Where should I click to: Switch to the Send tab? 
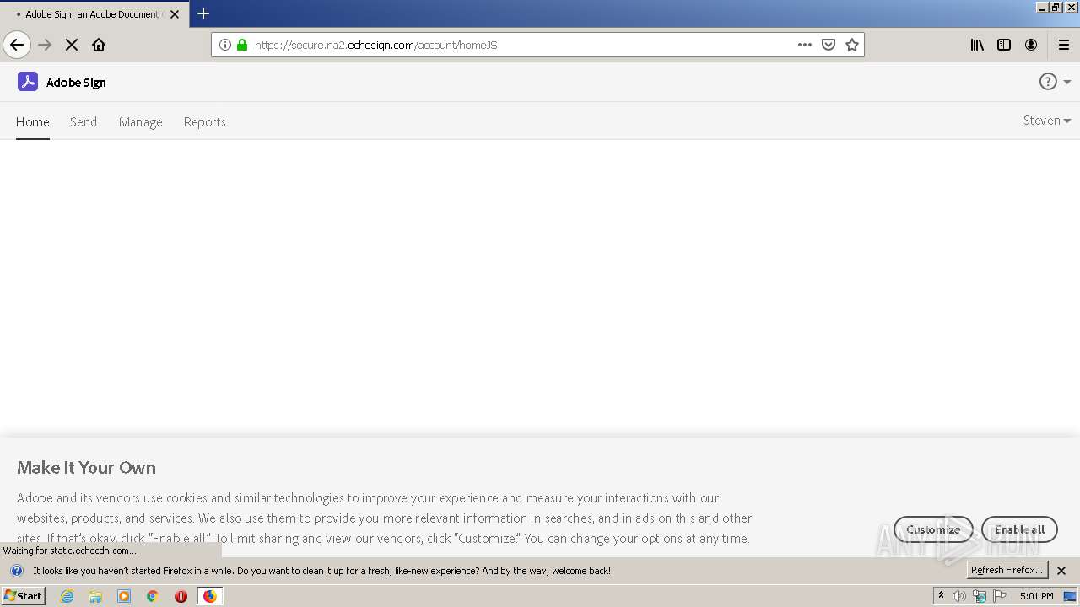(84, 121)
